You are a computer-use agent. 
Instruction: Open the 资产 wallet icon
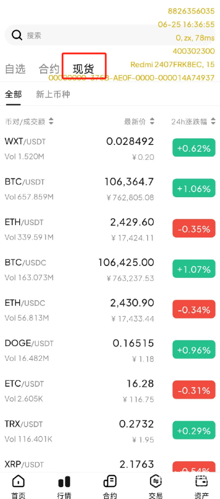pyautogui.click(x=202, y=482)
